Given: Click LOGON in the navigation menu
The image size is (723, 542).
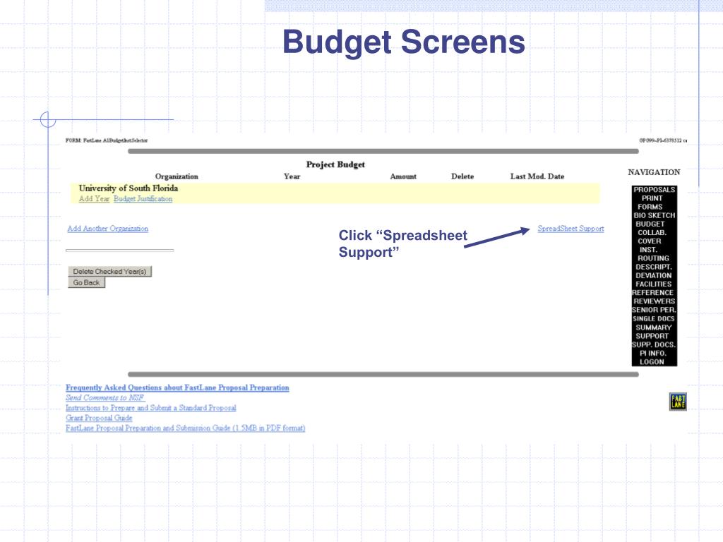Looking at the screenshot, I should click(x=652, y=362).
